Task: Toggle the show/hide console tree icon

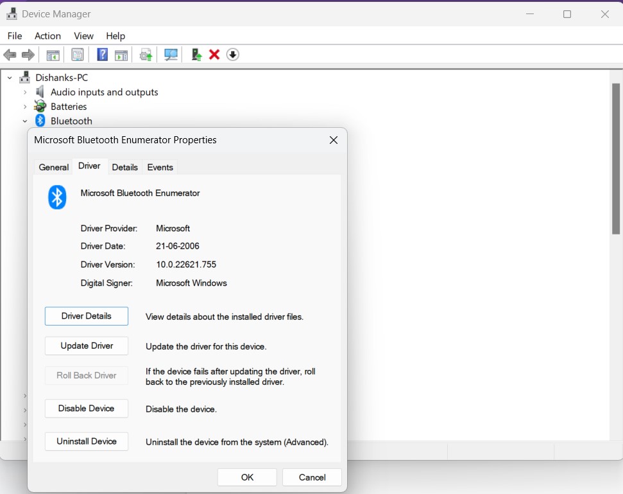Action: pos(53,55)
